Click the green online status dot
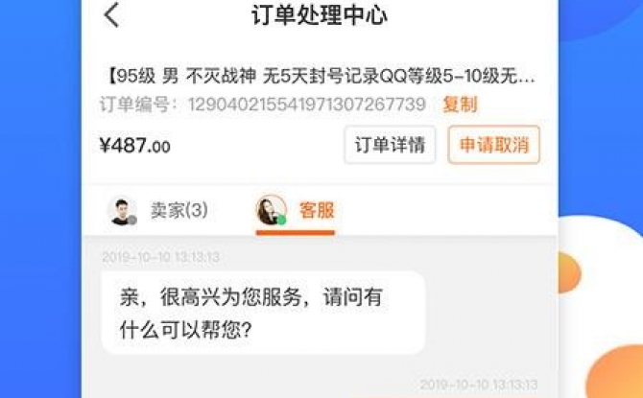 [281, 221]
